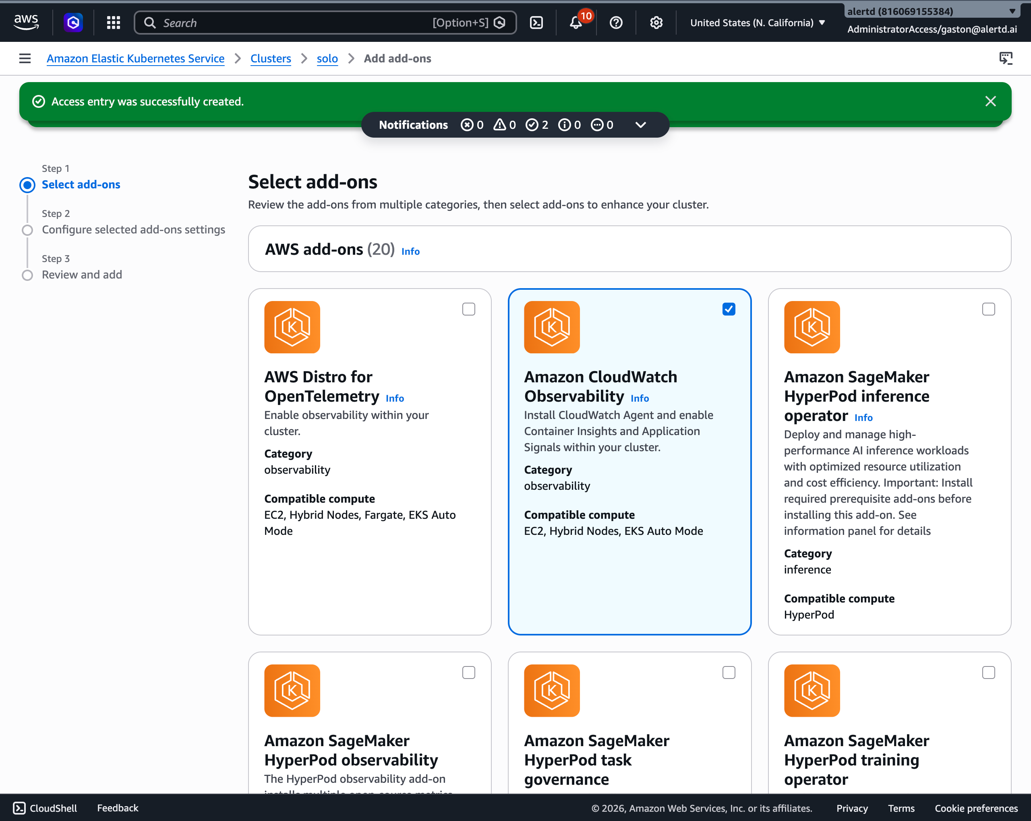Open the tutorial panel icon beside breadcrumbs
The image size is (1031, 821).
point(1006,58)
